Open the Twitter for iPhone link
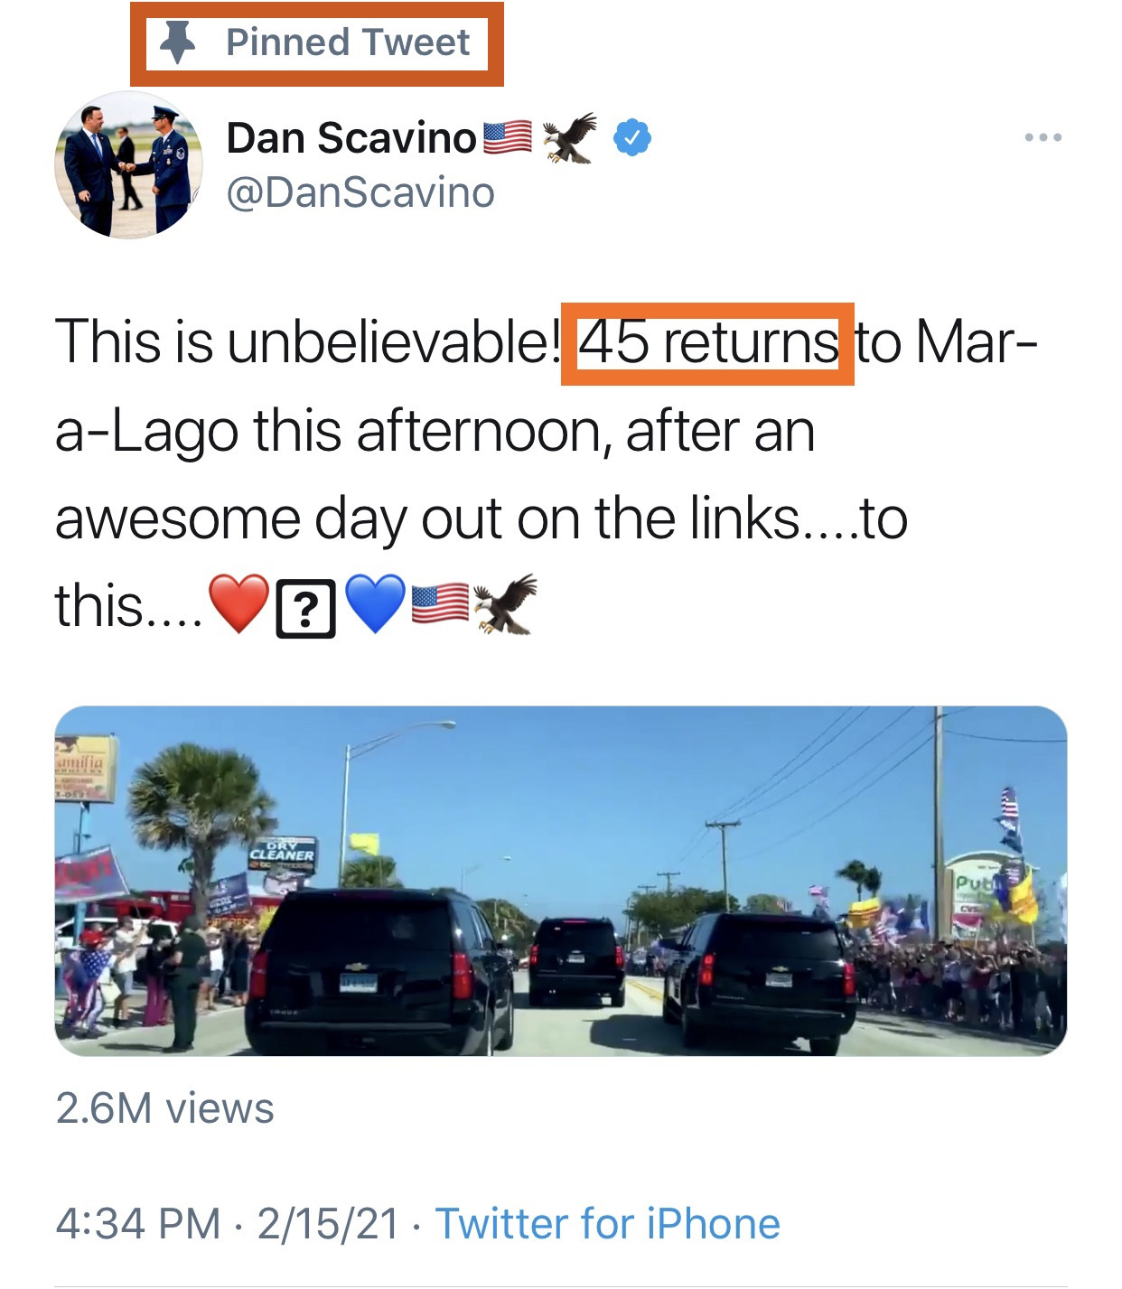 (607, 1224)
